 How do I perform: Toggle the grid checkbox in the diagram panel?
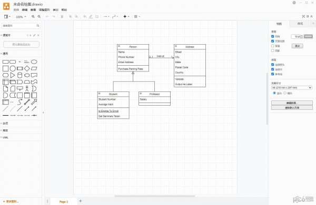point(273,36)
